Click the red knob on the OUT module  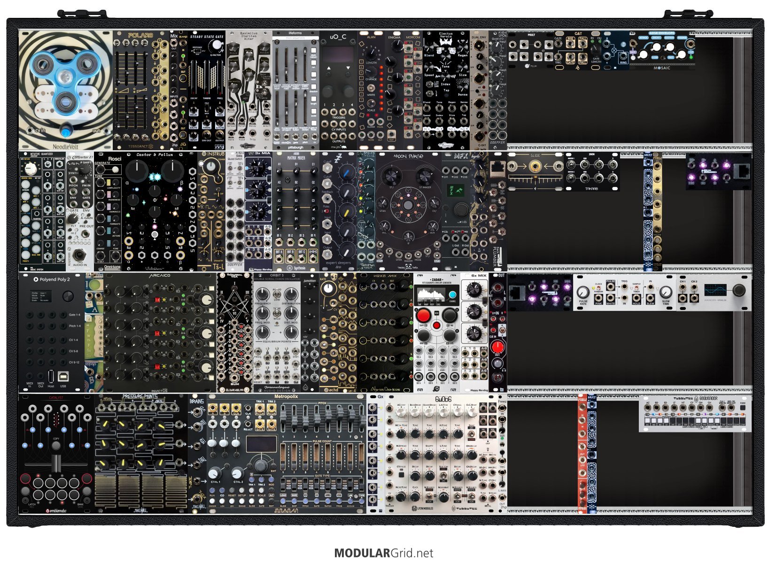click(x=497, y=347)
